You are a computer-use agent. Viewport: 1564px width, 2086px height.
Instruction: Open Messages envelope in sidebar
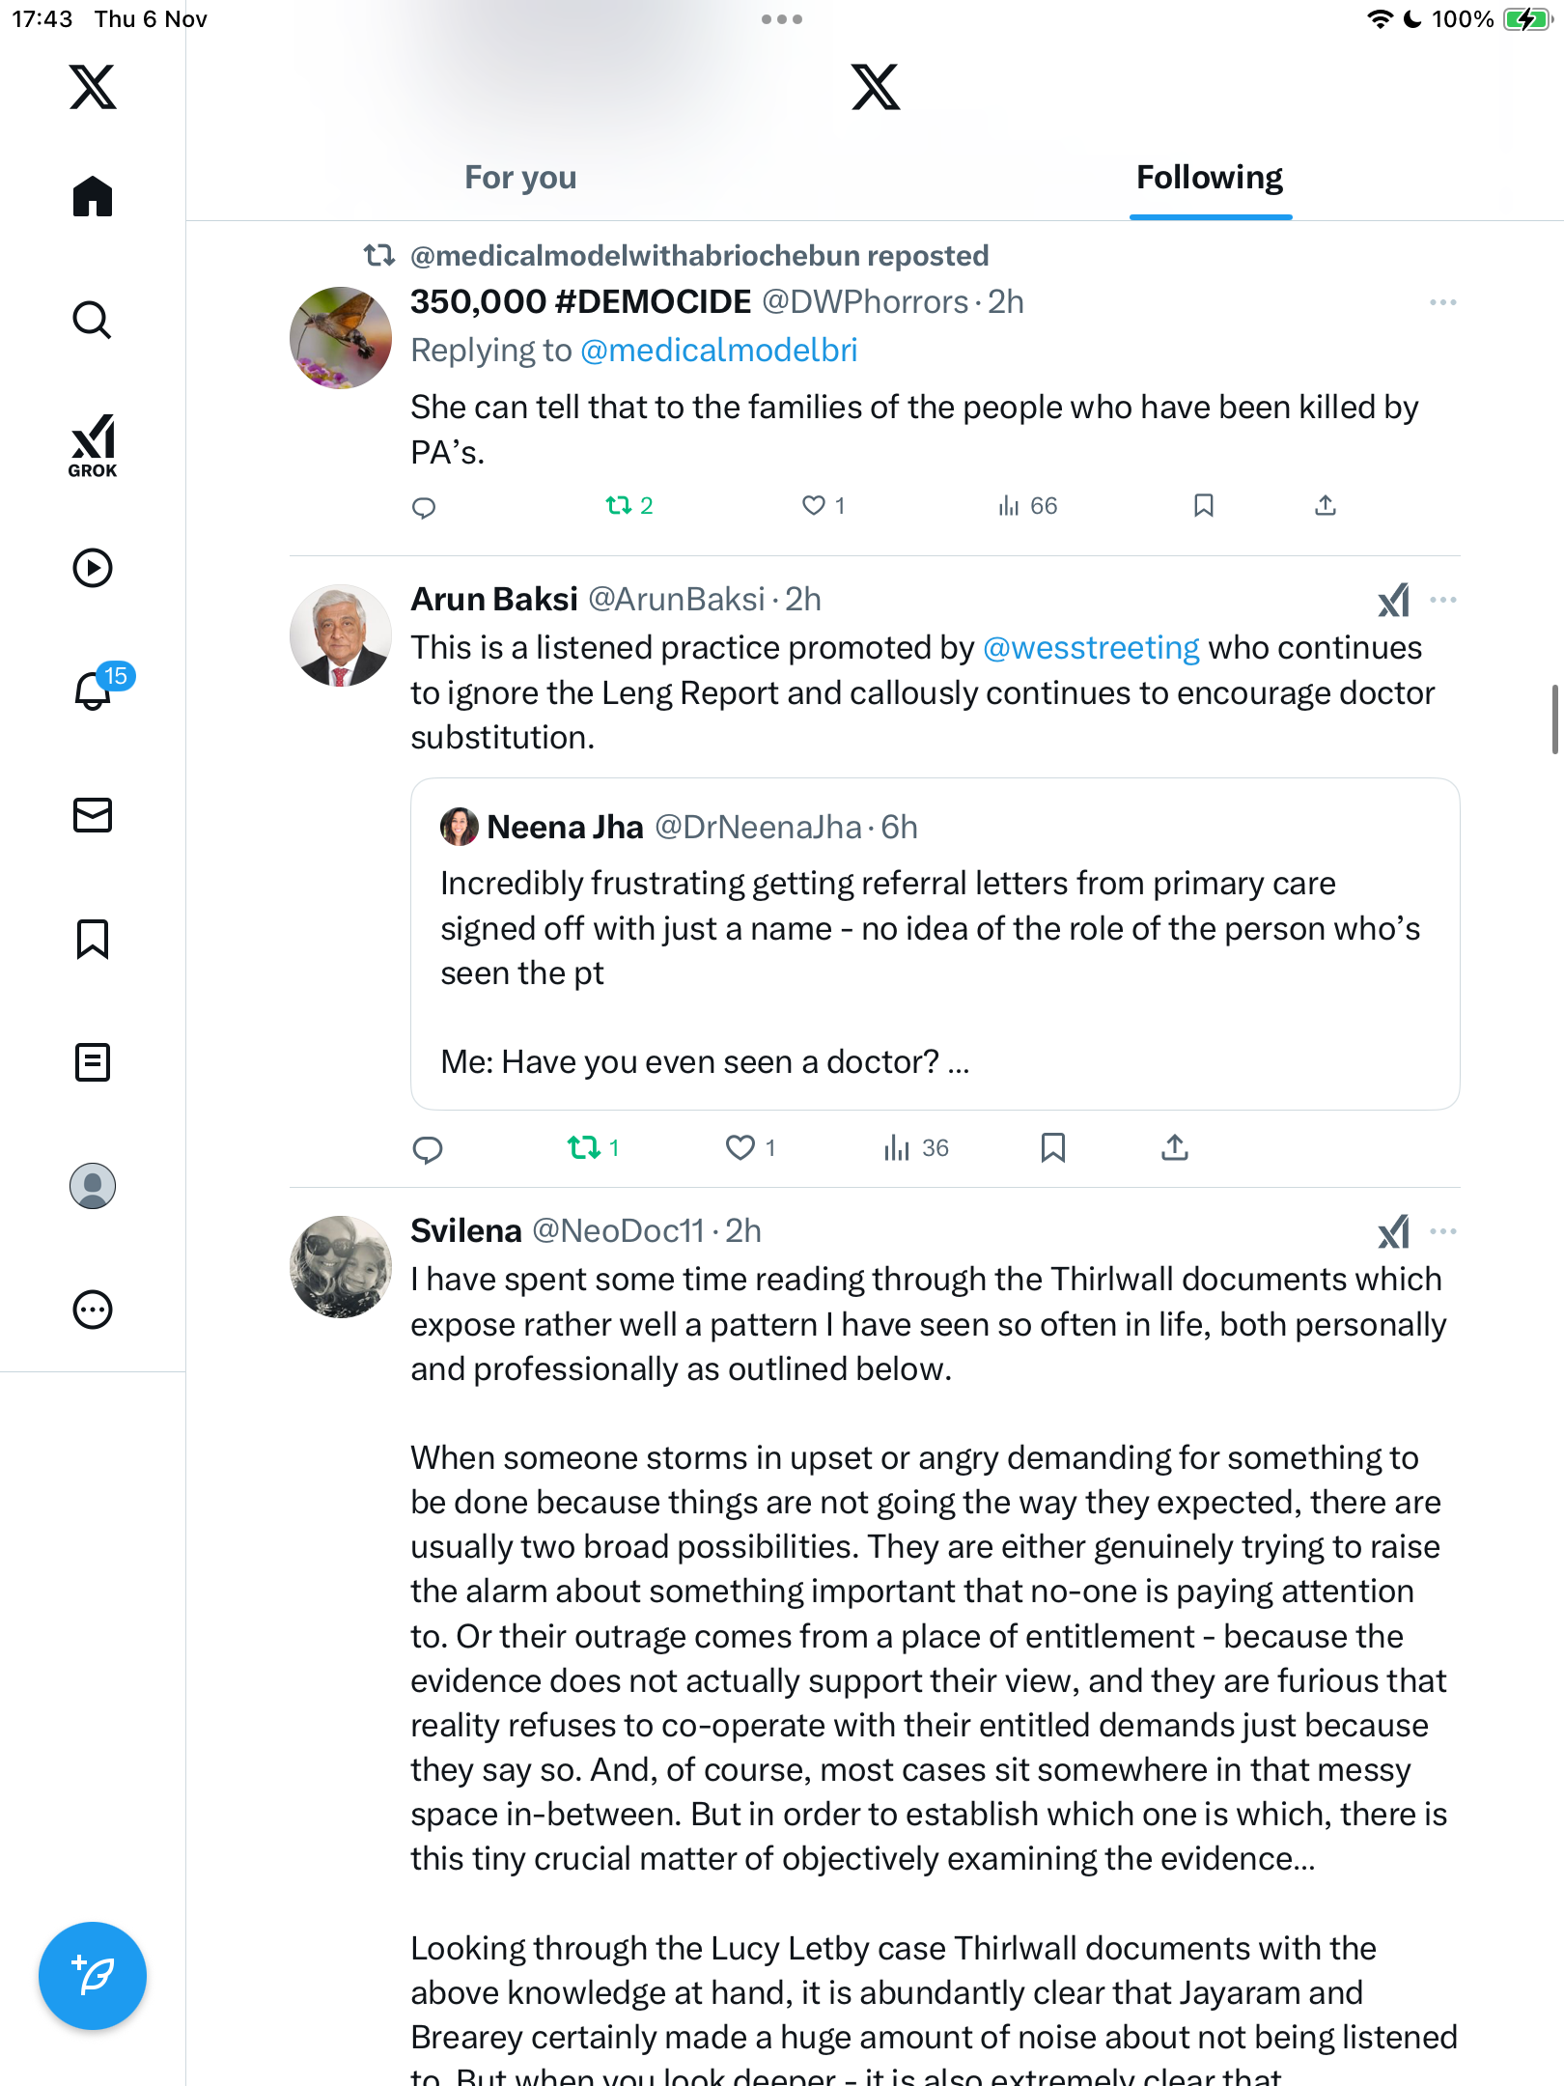point(93,815)
